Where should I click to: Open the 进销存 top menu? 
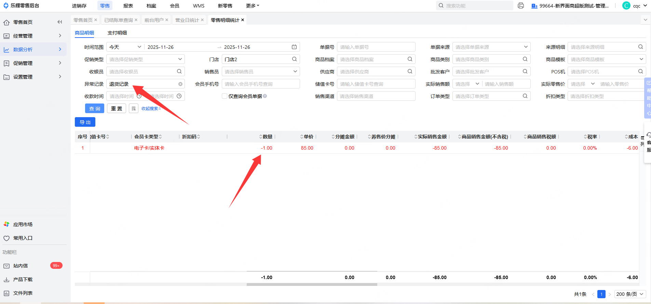tap(79, 5)
